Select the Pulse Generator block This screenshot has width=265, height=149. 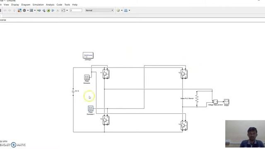87,77
